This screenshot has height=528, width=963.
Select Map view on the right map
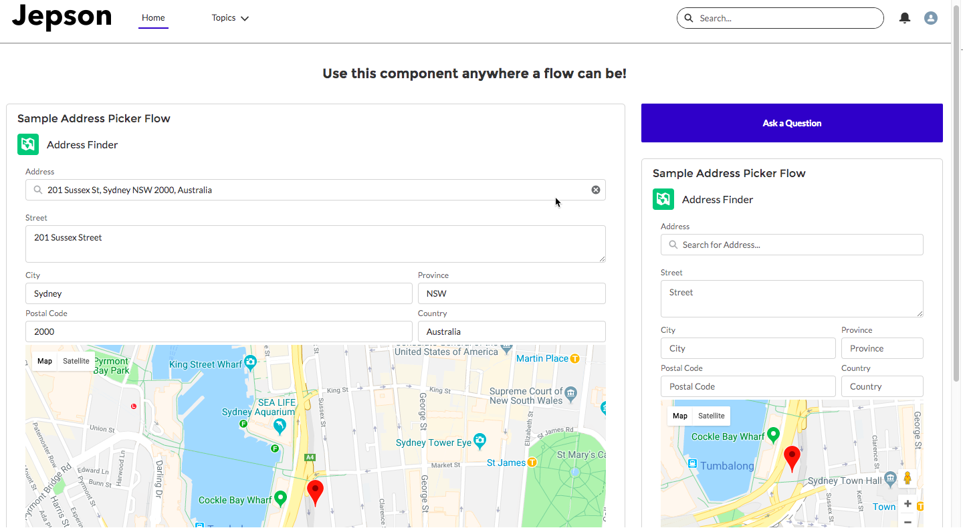coord(679,416)
